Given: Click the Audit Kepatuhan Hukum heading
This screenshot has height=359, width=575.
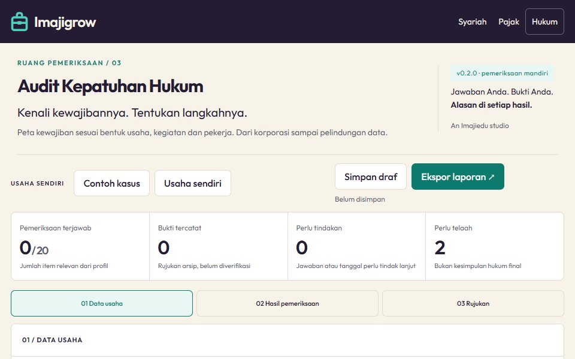Looking at the screenshot, I should coord(110,86).
